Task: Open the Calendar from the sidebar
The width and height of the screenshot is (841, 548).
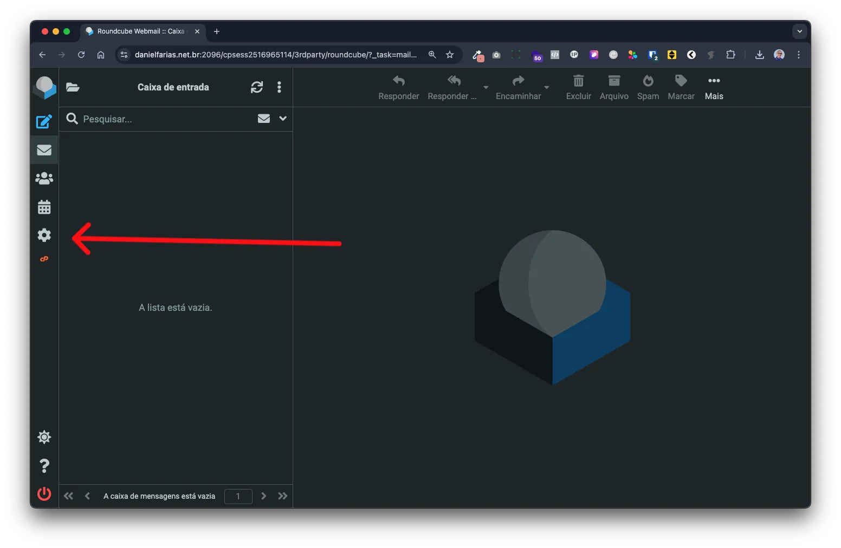Action: tap(44, 207)
